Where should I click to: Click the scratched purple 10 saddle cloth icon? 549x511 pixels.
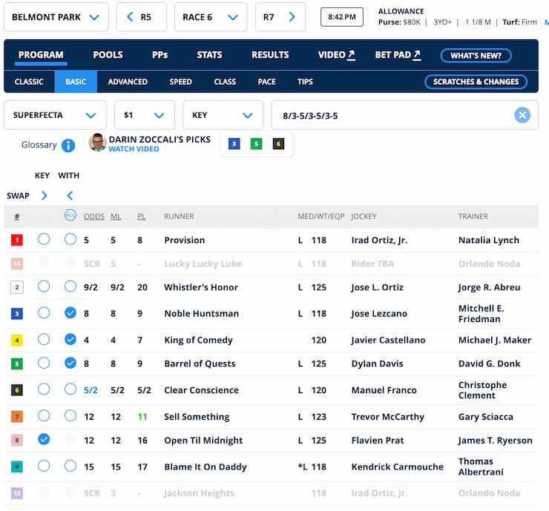tap(17, 493)
